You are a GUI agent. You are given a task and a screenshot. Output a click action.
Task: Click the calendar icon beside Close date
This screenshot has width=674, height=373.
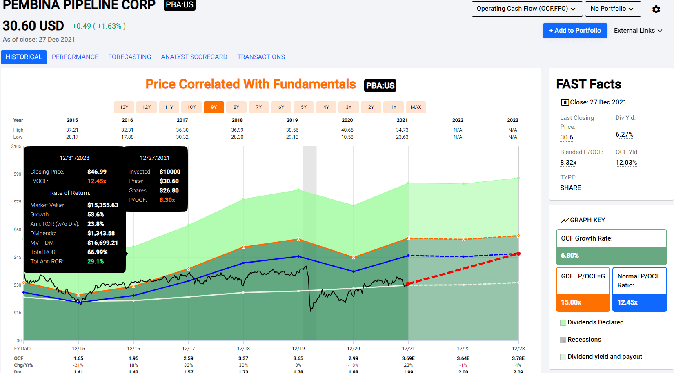565,102
